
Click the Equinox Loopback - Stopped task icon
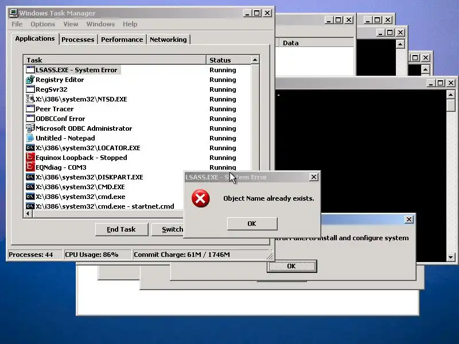pyautogui.click(x=30, y=157)
